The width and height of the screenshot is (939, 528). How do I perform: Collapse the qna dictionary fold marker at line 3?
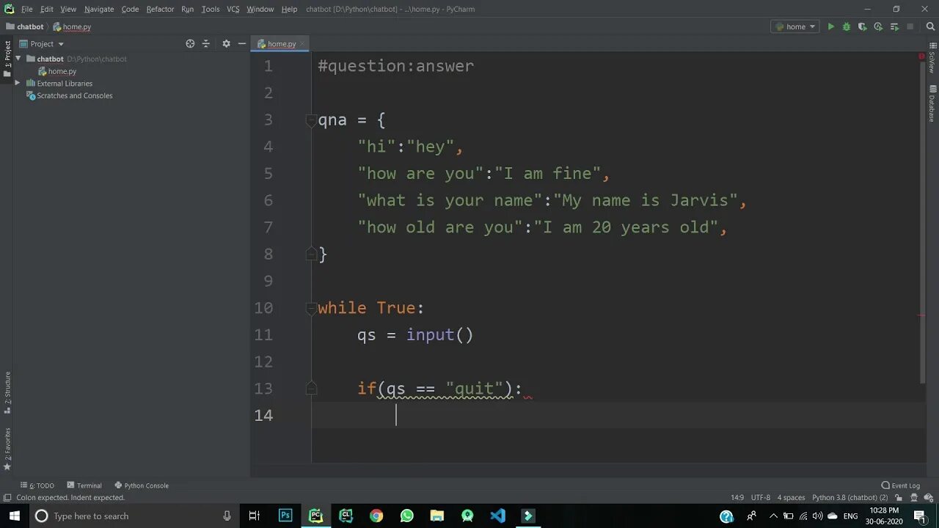click(x=310, y=120)
